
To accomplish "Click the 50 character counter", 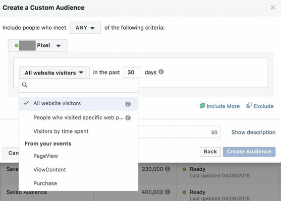I will coord(214,132).
